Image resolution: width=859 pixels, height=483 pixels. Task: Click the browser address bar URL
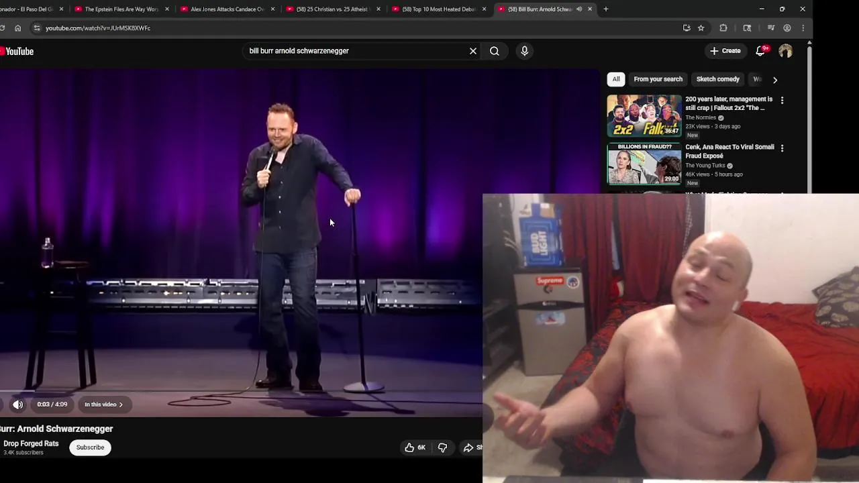pos(98,28)
